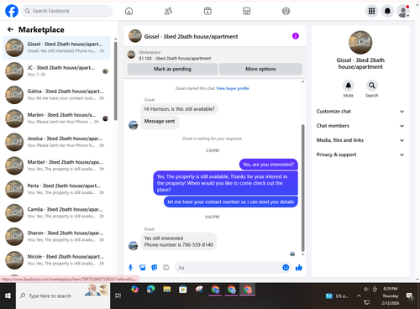Click the 'Yes, are you interested?' message
This screenshot has width=420, height=309.
pyautogui.click(x=268, y=165)
